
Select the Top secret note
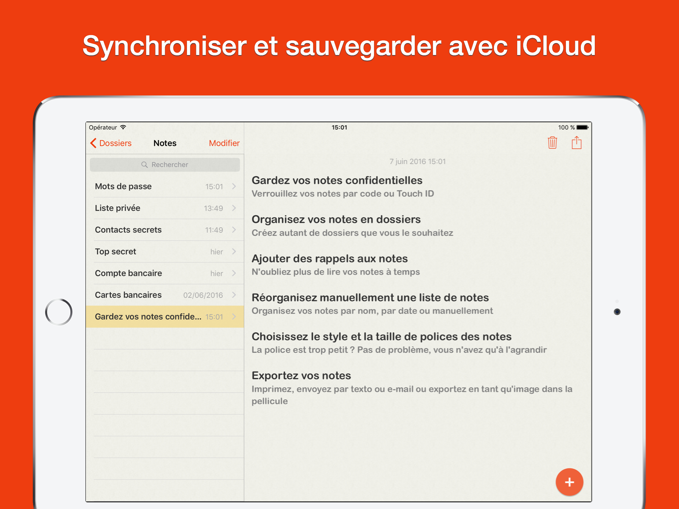tap(115, 252)
